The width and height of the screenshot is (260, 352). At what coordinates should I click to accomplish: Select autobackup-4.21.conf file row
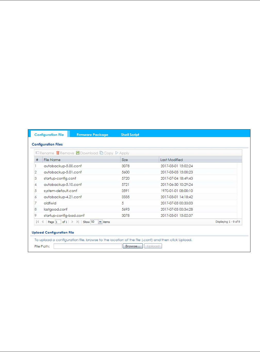(136, 197)
